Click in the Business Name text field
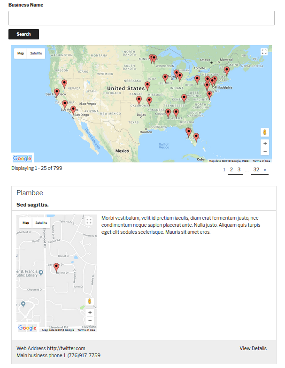The width and height of the screenshot is (285, 368). pos(141,18)
